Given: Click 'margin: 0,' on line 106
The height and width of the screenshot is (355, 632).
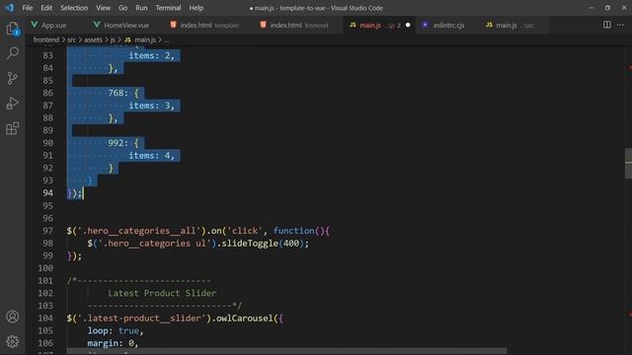Looking at the screenshot, I should point(113,343).
